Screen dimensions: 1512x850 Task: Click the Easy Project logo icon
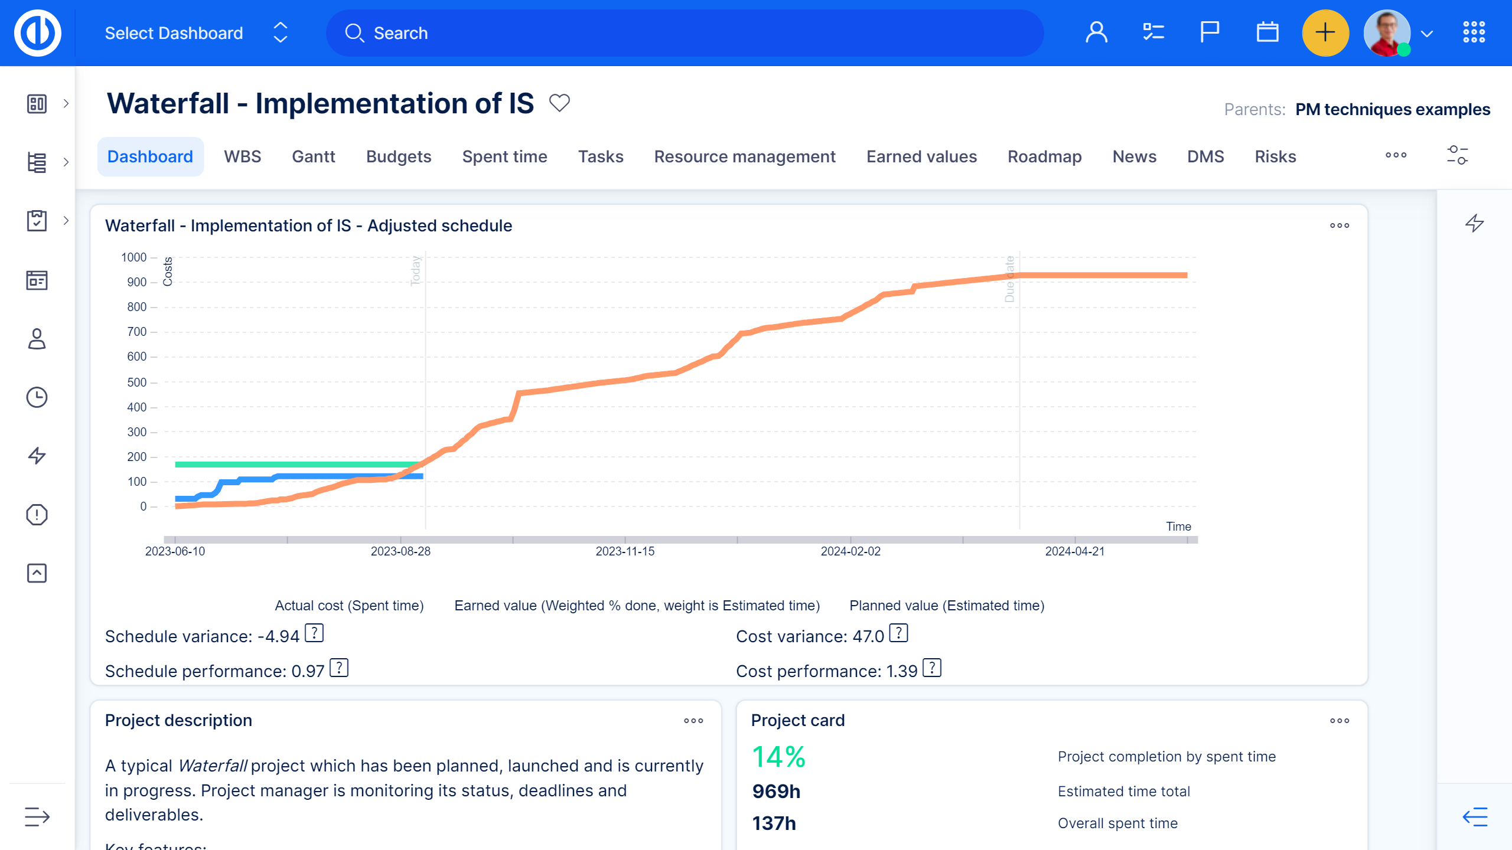pyautogui.click(x=38, y=33)
